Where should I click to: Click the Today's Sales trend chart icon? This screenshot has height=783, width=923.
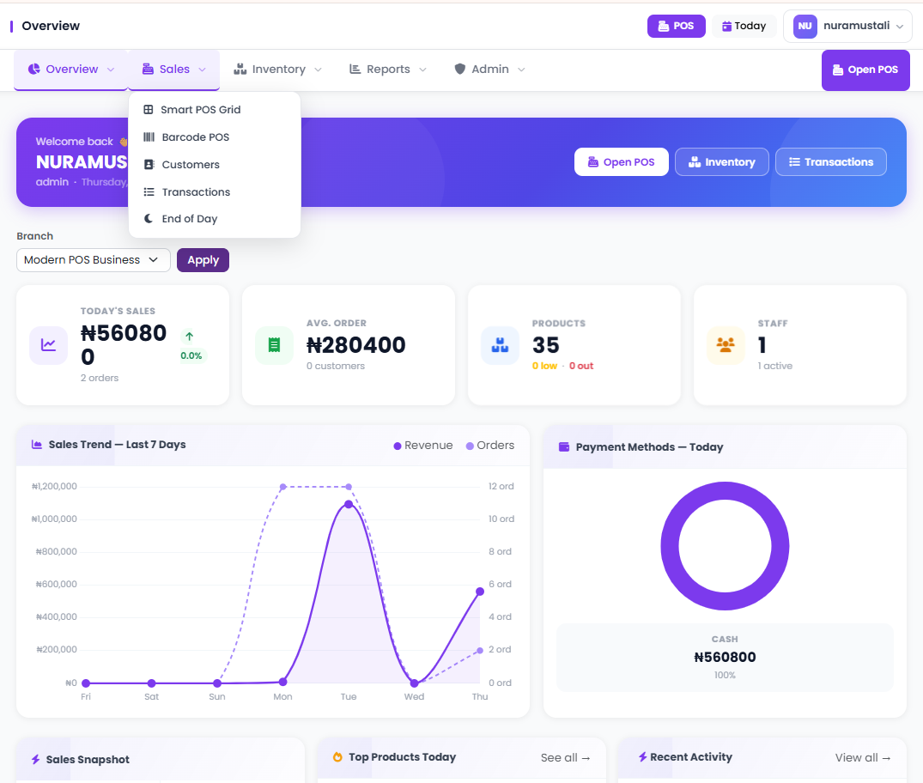coord(49,345)
